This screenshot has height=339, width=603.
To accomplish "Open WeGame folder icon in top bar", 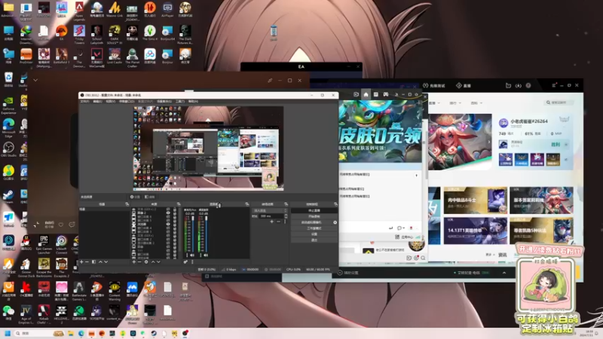I will [x=508, y=85].
